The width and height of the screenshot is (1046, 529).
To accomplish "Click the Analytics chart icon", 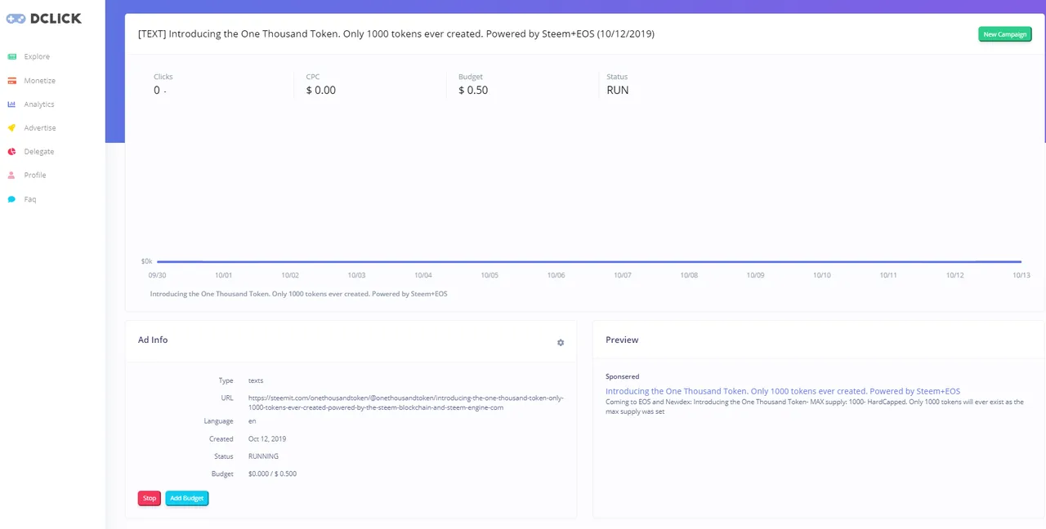I will point(11,104).
